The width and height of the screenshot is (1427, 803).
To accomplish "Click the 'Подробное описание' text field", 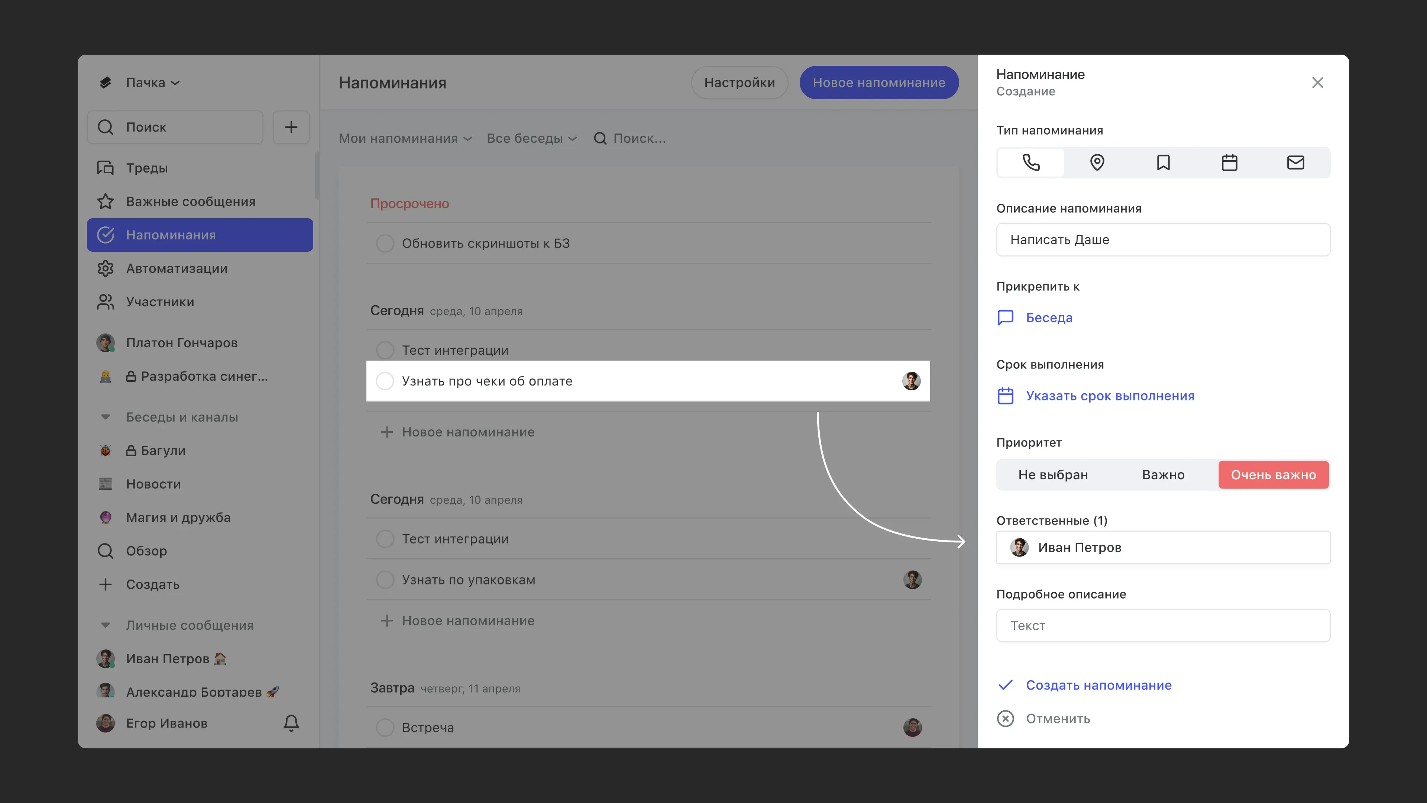I will tap(1163, 626).
